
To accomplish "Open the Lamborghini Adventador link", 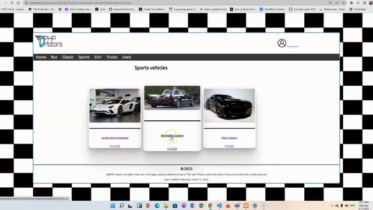I will coord(115,138).
